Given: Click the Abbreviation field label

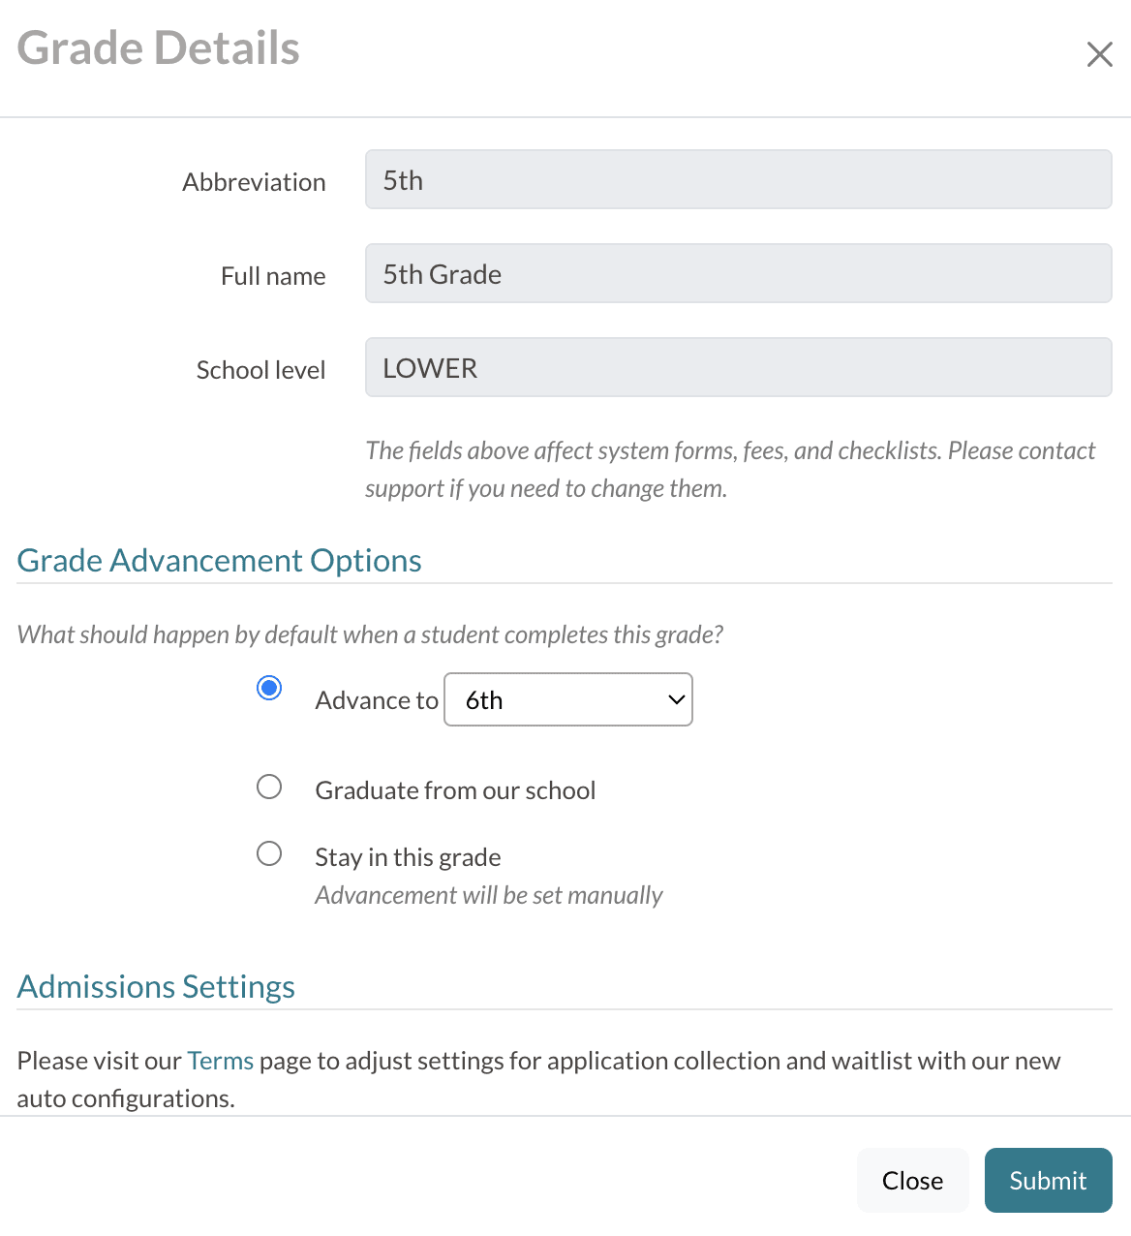Looking at the screenshot, I should click(254, 182).
